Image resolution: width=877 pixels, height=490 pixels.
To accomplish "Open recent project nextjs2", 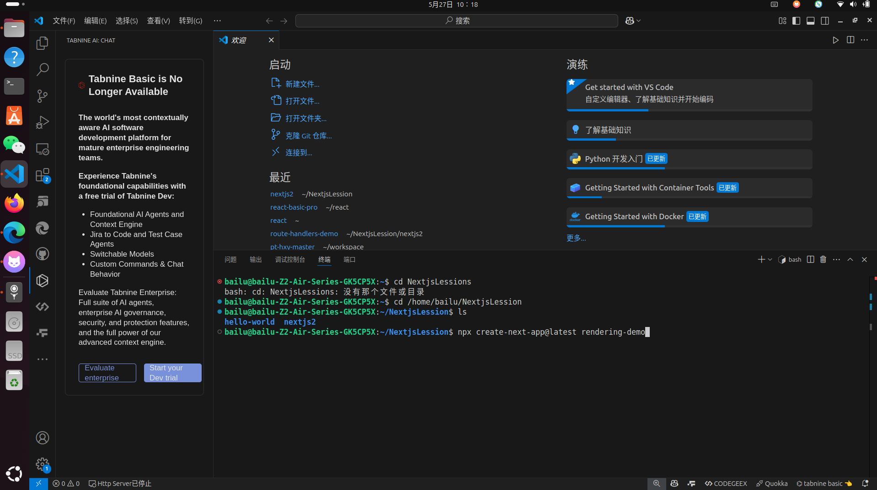I will (282, 194).
